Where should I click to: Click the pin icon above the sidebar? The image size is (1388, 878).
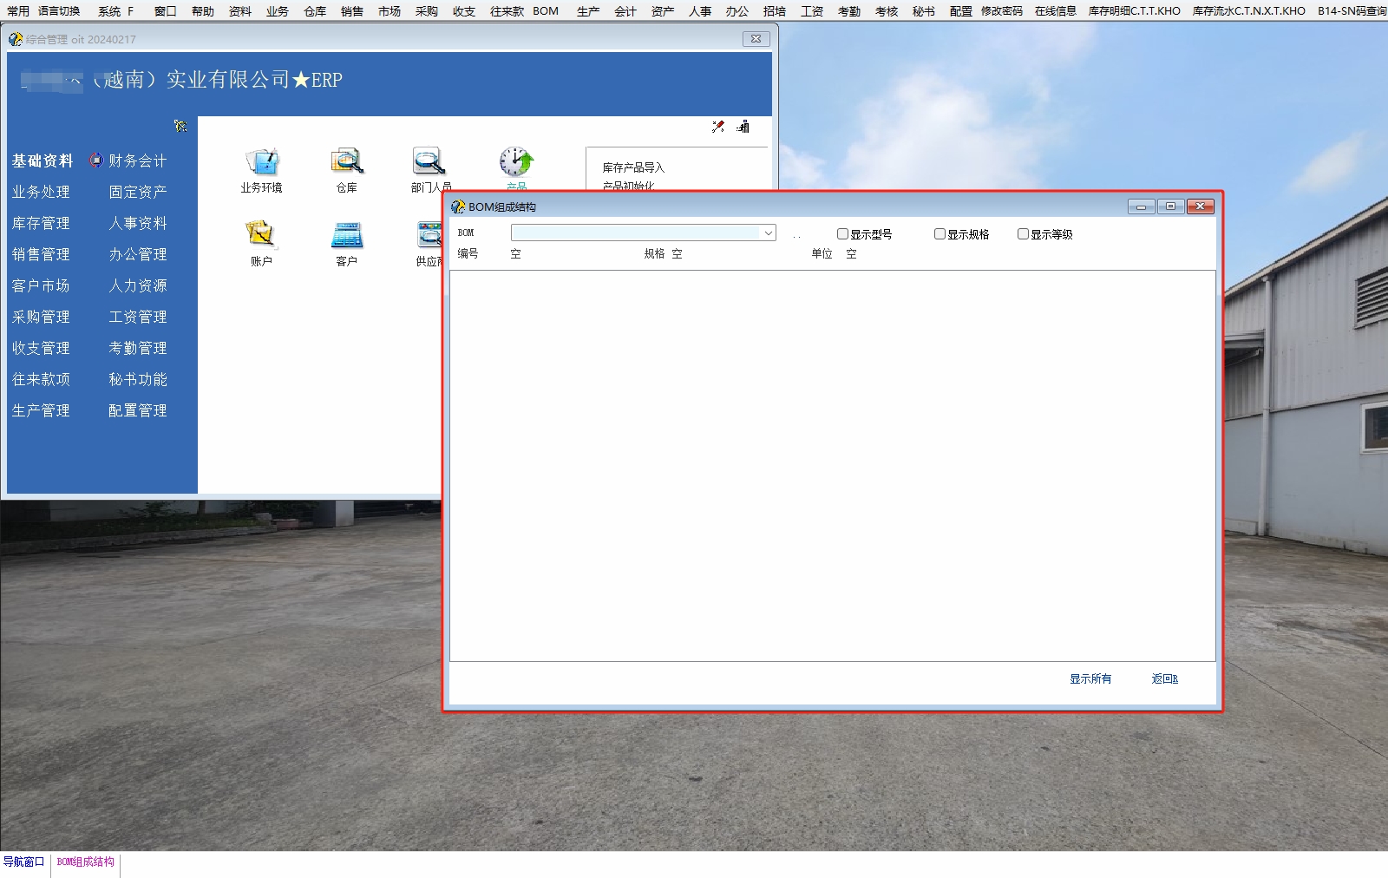coord(180,126)
